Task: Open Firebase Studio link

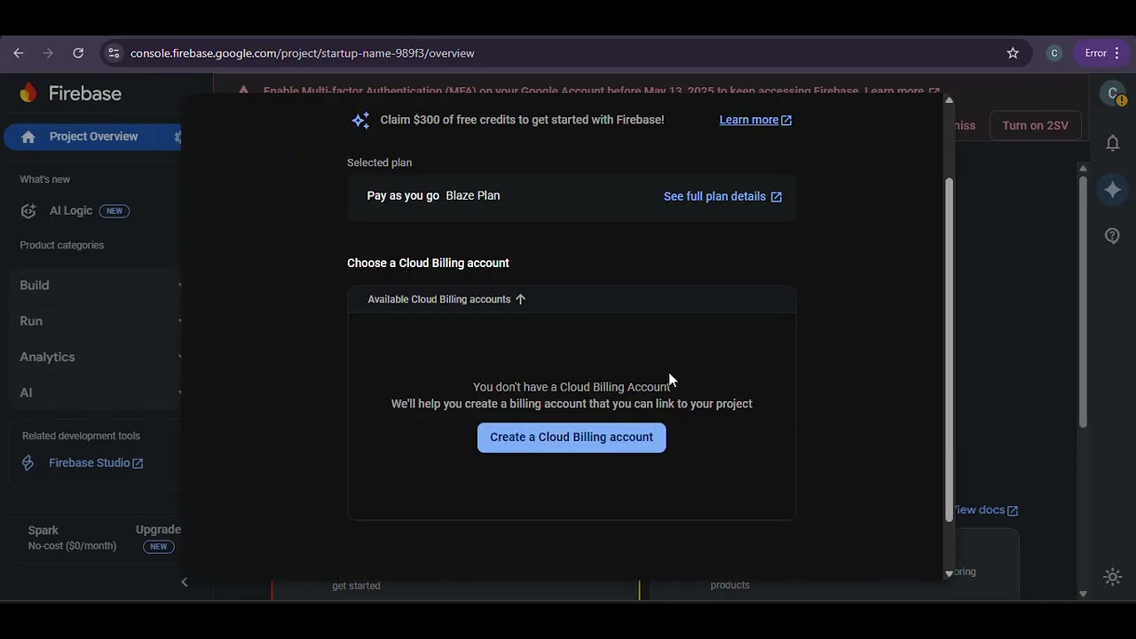Action: pos(96,462)
